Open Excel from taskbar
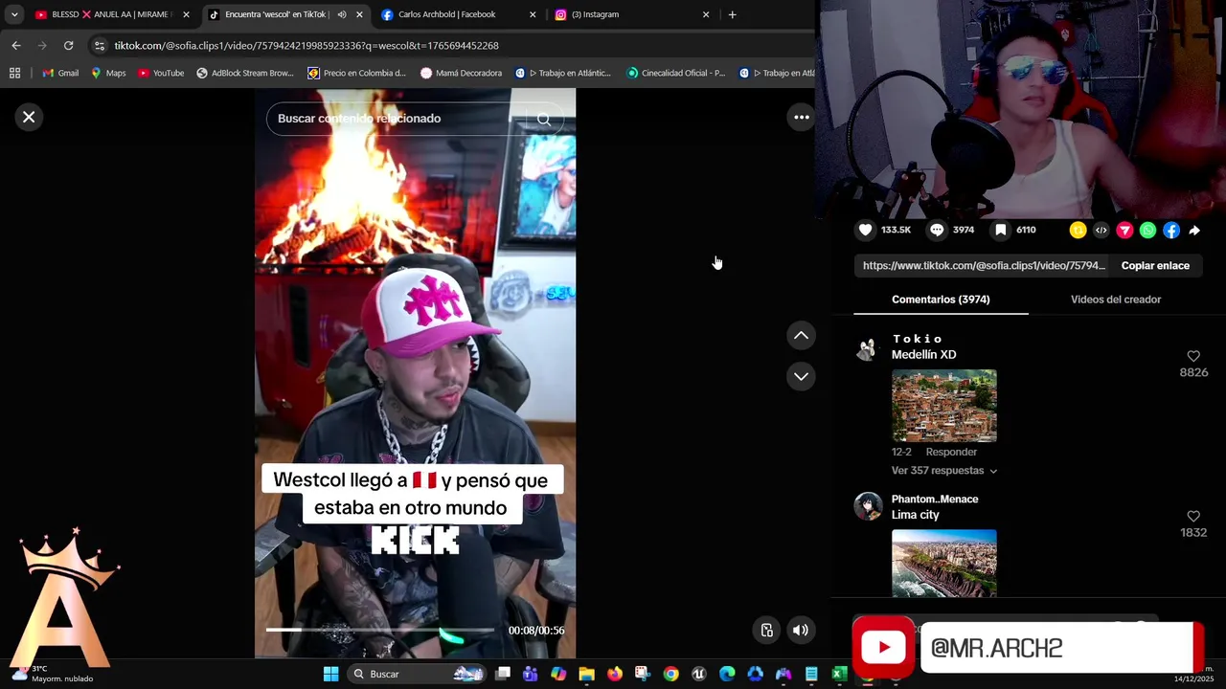This screenshot has height=689, width=1226. click(x=839, y=674)
